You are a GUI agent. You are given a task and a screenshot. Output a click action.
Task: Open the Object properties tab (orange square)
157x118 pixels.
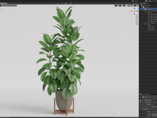pos(140,113)
